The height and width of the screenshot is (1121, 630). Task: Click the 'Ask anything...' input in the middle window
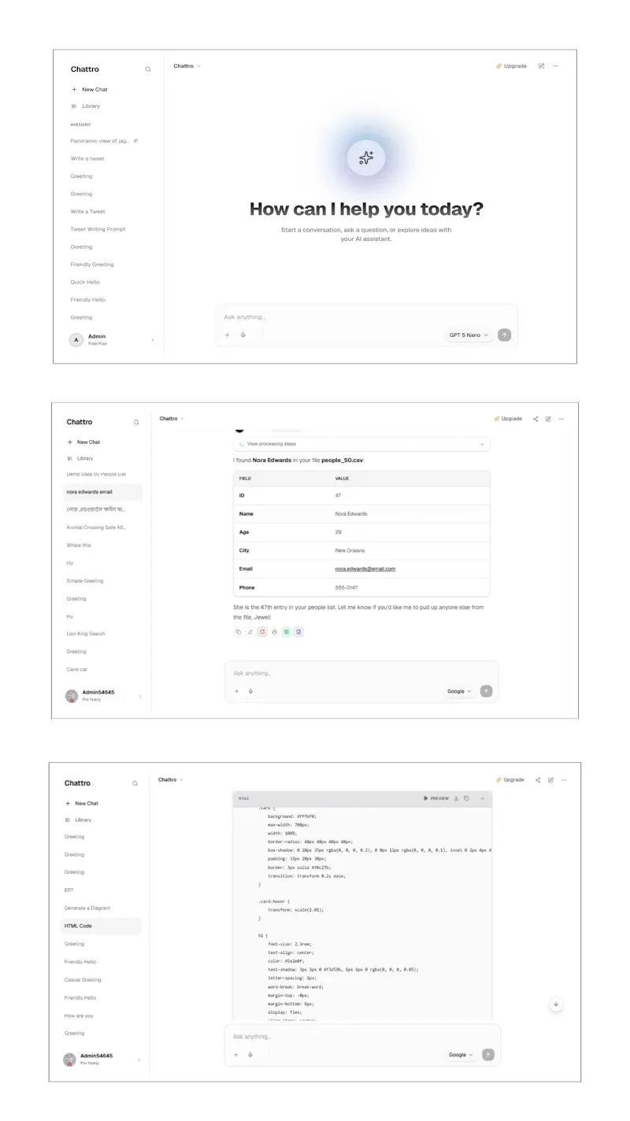point(361,673)
